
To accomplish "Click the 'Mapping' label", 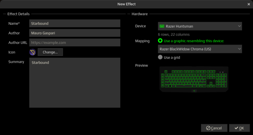I will (142, 41).
